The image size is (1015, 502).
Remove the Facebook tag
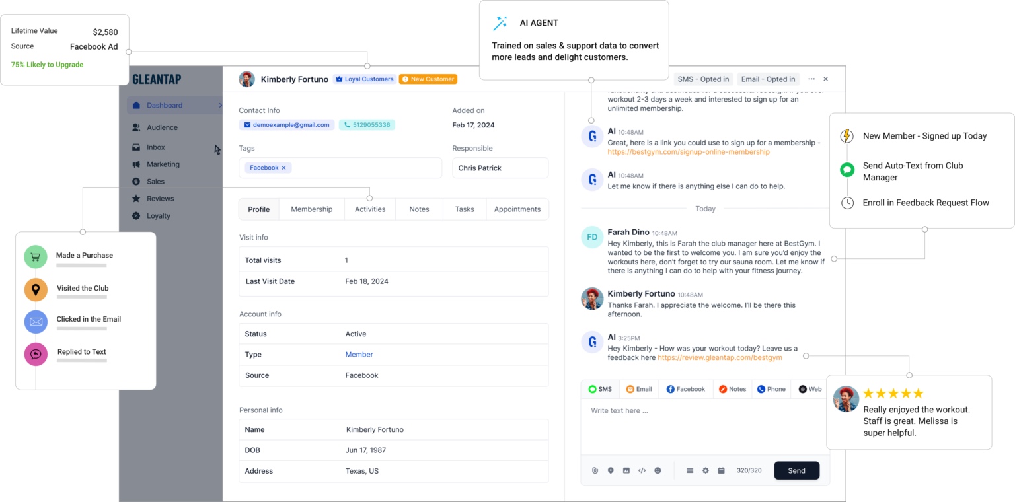[284, 168]
